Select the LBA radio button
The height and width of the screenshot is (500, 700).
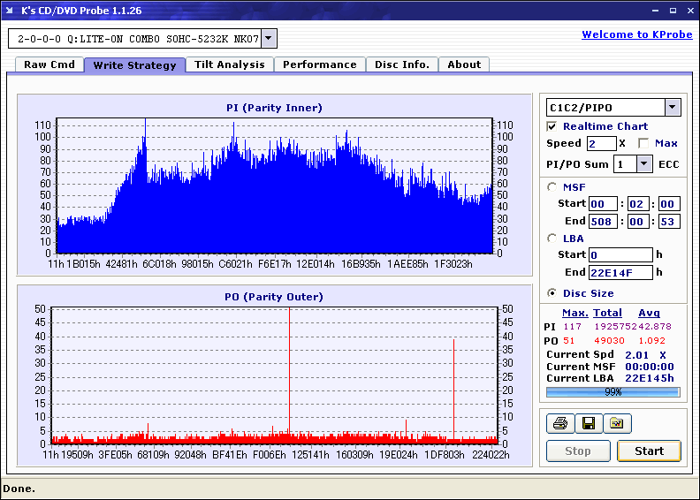[552, 238]
